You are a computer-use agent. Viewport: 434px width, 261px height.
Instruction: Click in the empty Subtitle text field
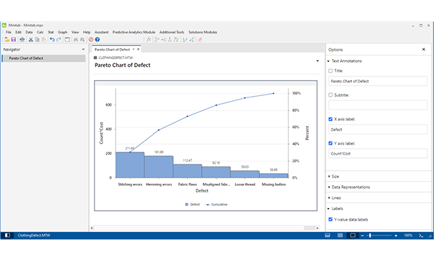point(378,105)
